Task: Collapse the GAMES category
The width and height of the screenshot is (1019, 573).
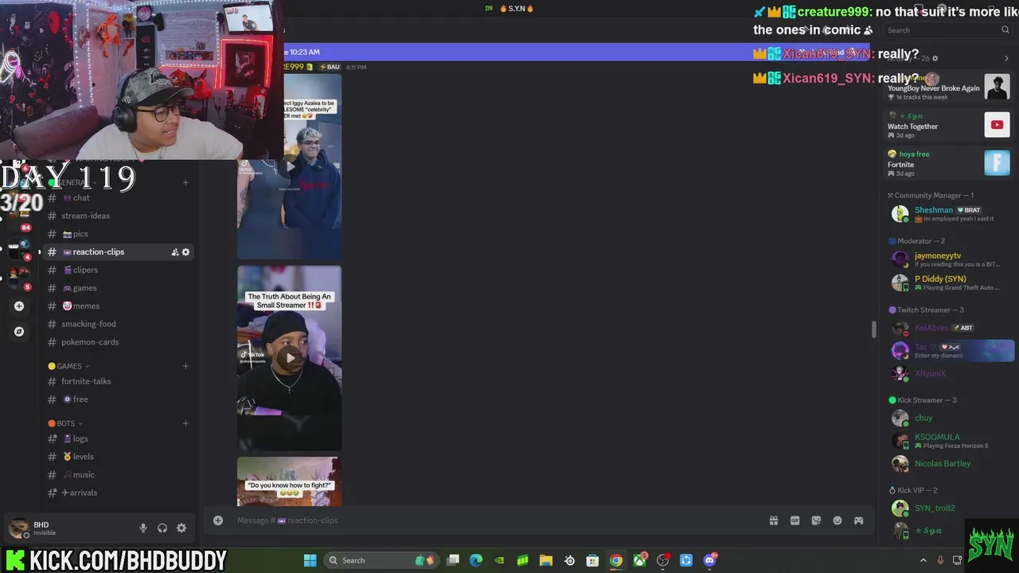Action: coord(68,366)
